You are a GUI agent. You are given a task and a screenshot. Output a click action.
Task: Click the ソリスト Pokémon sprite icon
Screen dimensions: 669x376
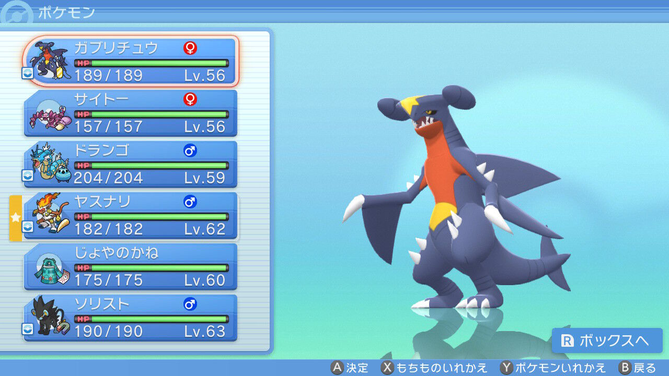50,316
